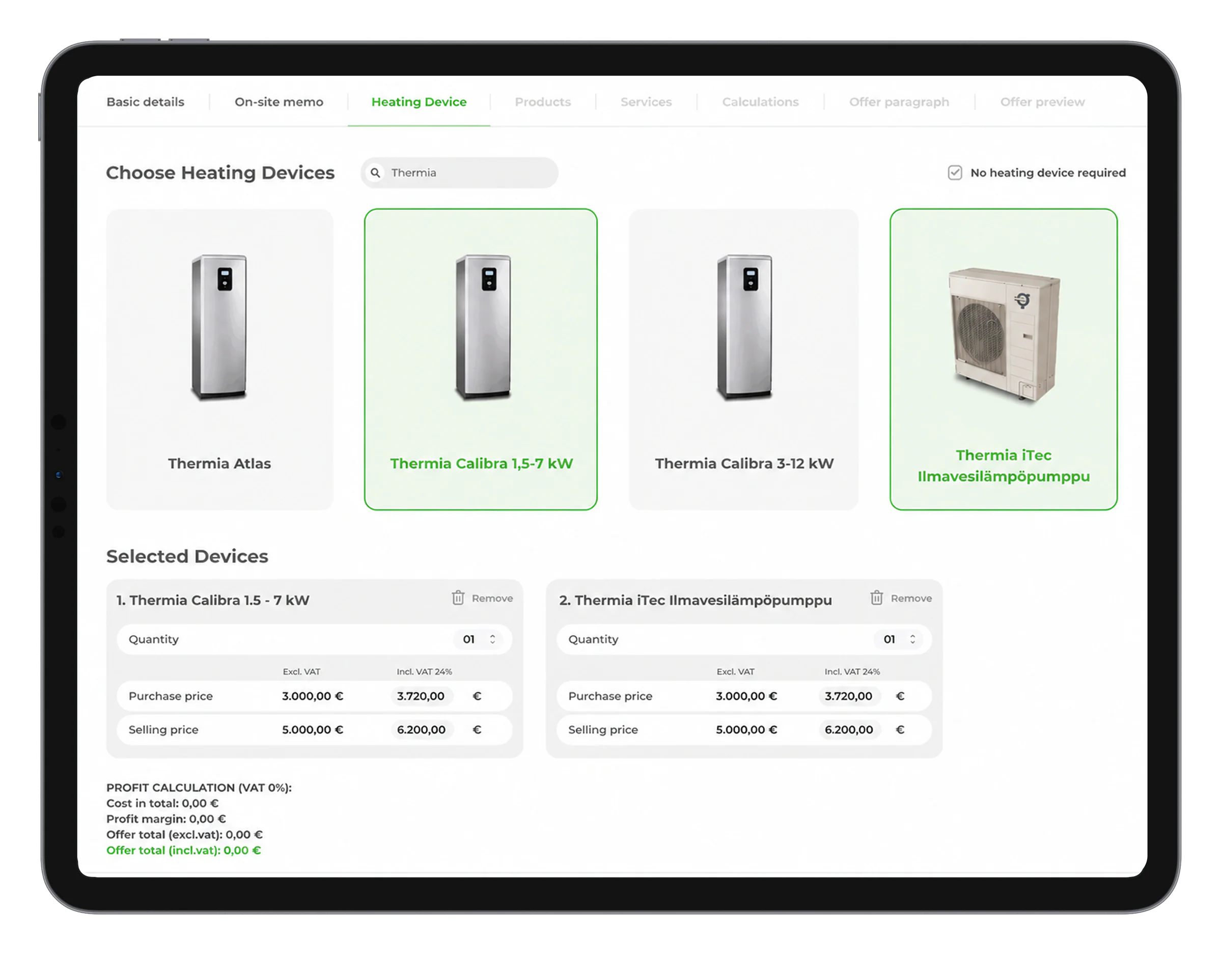This screenshot has height=955, width=1222.
Task: Switch to Calculations tab
Action: (760, 102)
